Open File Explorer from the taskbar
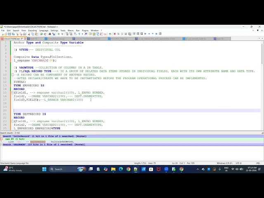The image size is (264, 198). click(x=113, y=169)
